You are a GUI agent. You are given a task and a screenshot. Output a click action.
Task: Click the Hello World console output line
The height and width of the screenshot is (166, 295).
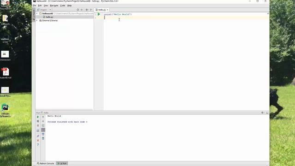pyautogui.click(x=54, y=116)
